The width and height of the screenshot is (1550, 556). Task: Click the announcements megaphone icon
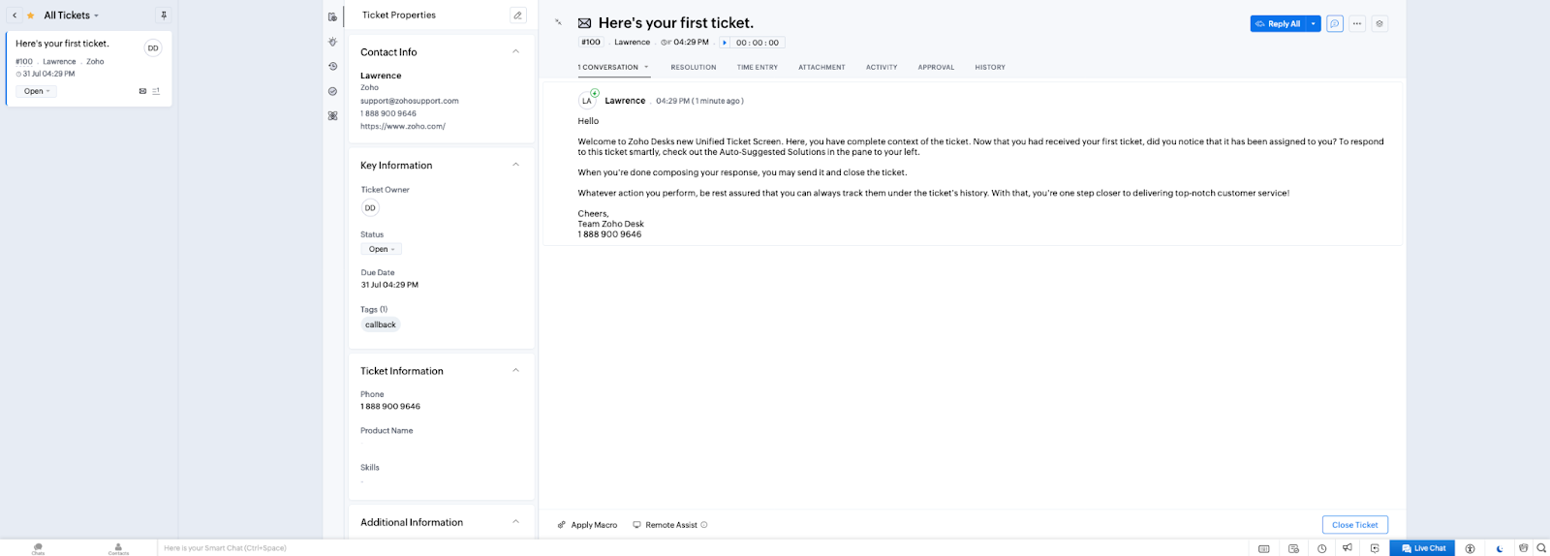pos(1347,548)
